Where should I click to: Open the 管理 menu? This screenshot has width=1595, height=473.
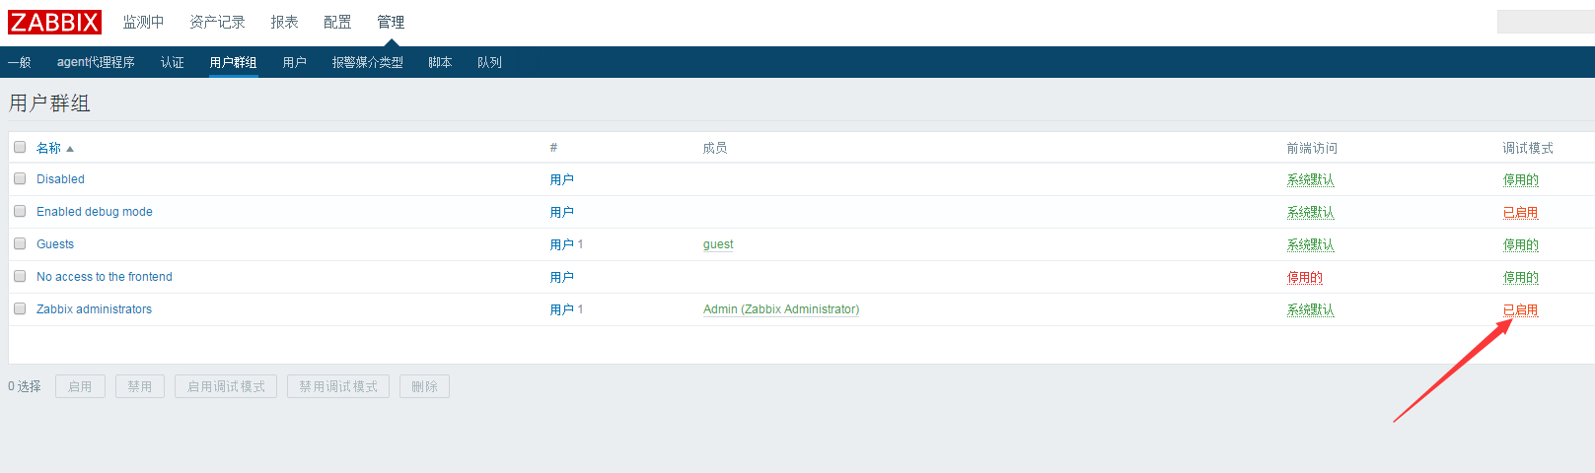(391, 22)
